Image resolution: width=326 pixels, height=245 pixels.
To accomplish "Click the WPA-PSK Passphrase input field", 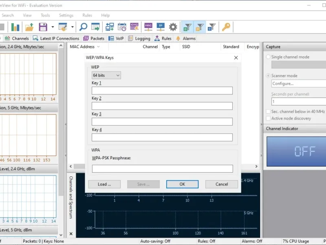I will point(162,169).
